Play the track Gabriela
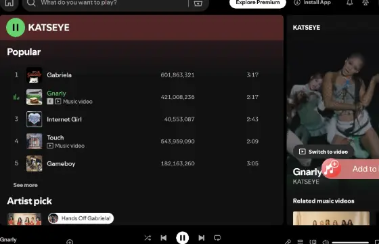 click(60, 75)
